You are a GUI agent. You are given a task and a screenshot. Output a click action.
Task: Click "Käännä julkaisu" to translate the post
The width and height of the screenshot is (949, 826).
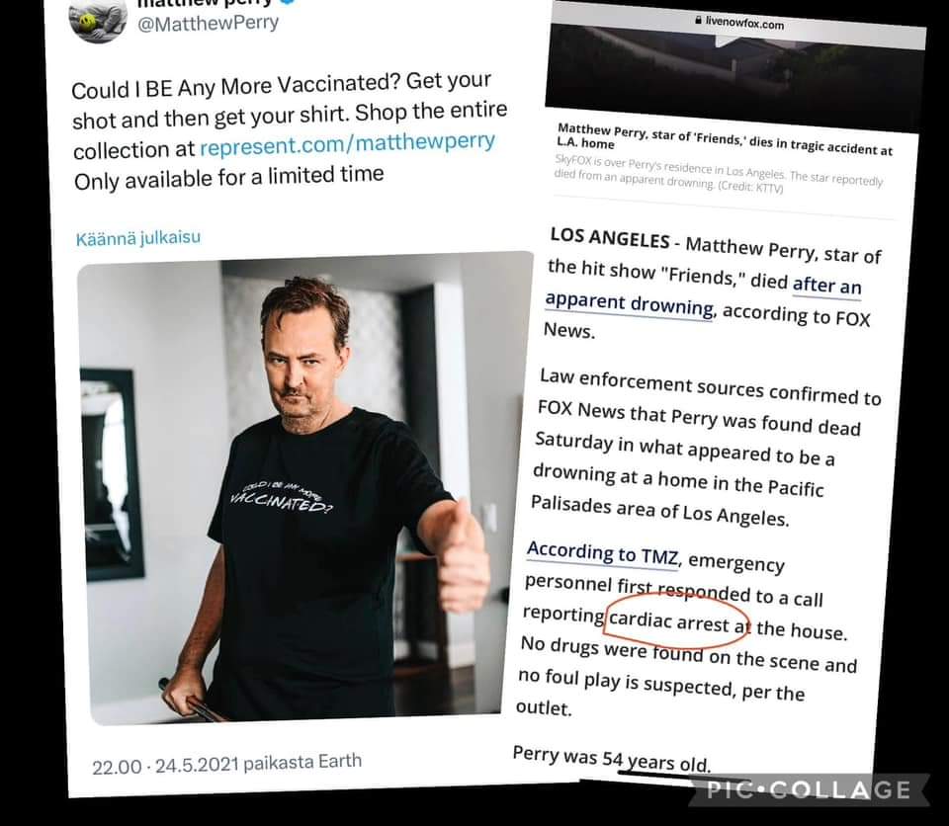click(x=137, y=238)
